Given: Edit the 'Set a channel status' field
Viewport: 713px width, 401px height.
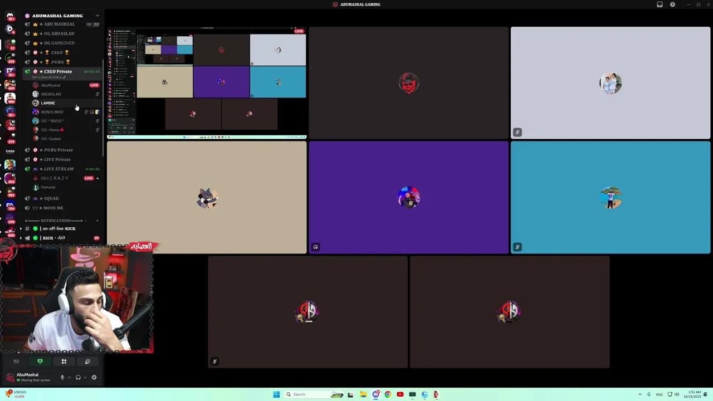Looking at the screenshot, I should click(x=49, y=77).
